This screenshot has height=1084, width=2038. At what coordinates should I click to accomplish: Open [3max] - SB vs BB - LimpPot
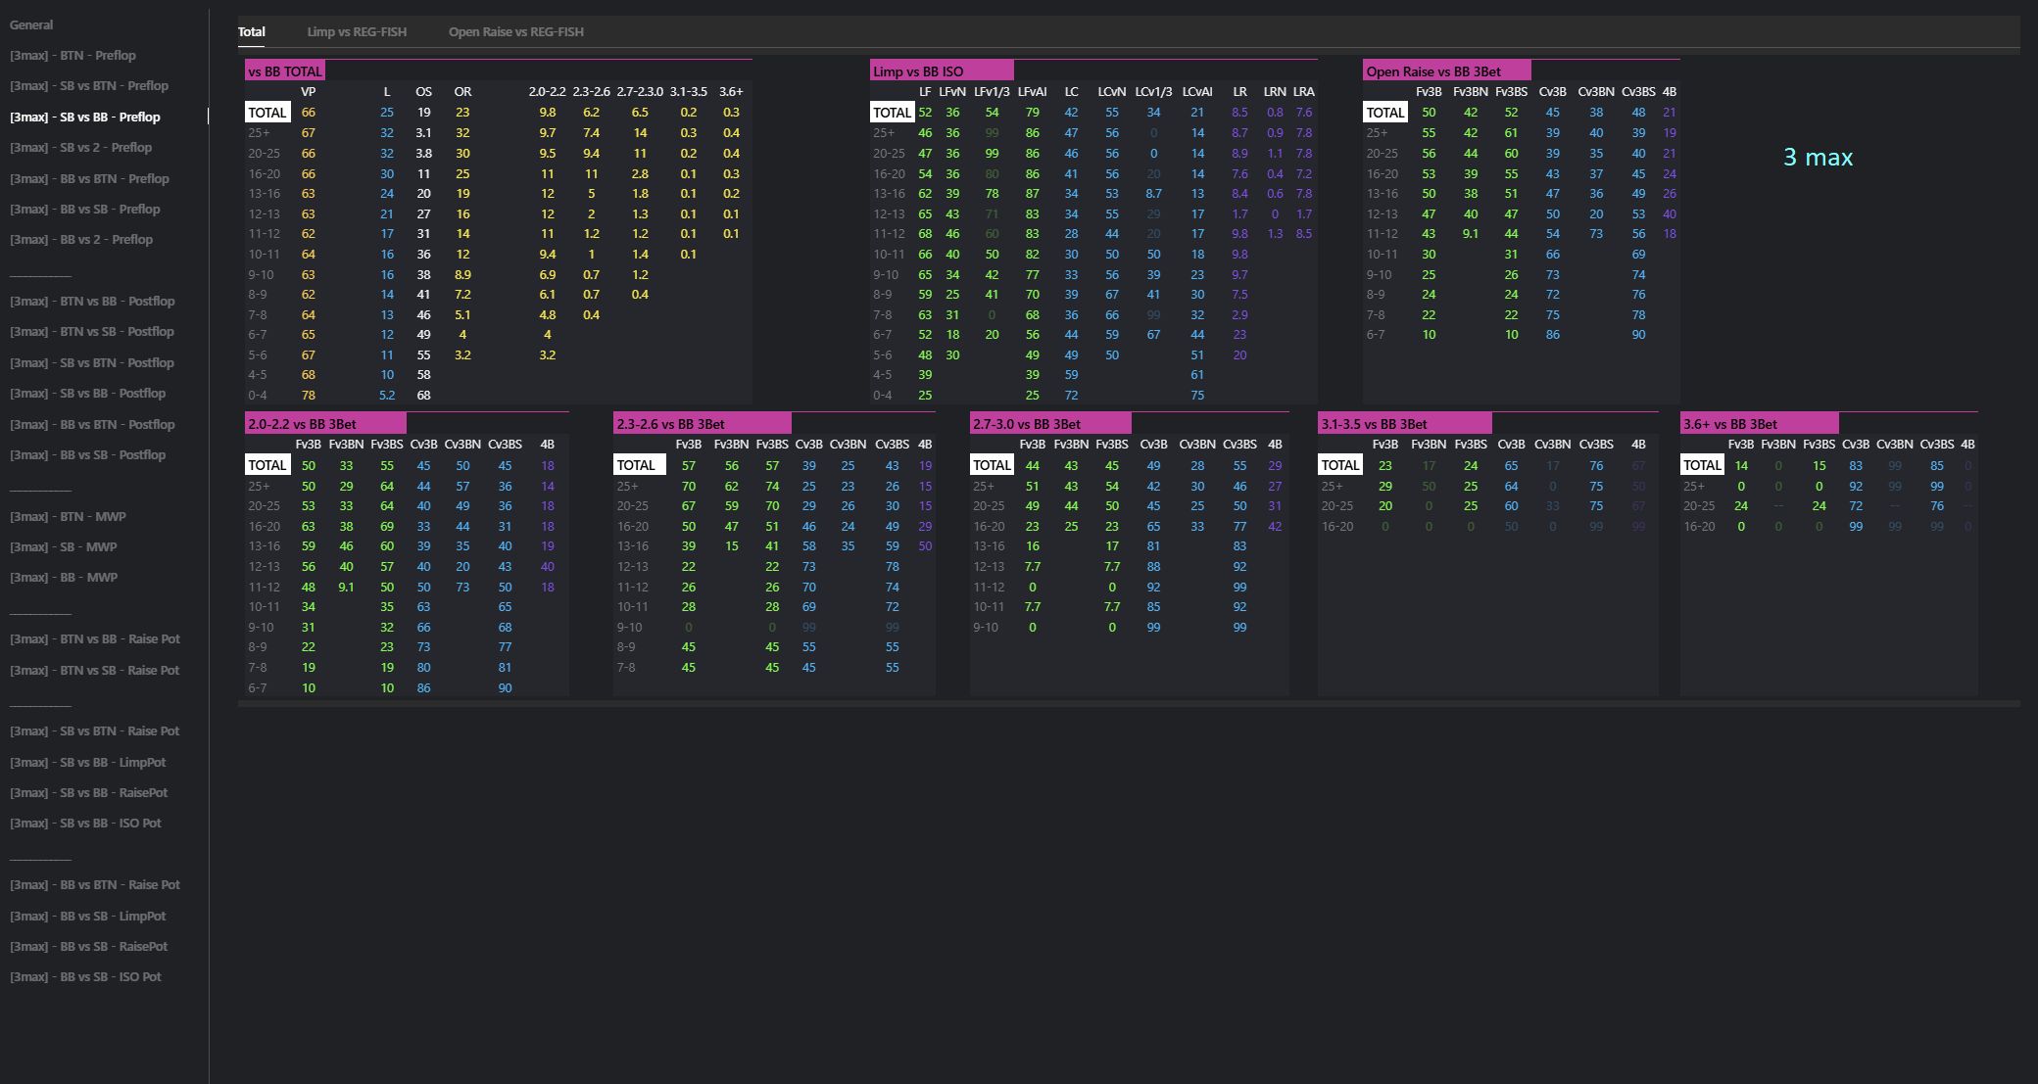87,763
